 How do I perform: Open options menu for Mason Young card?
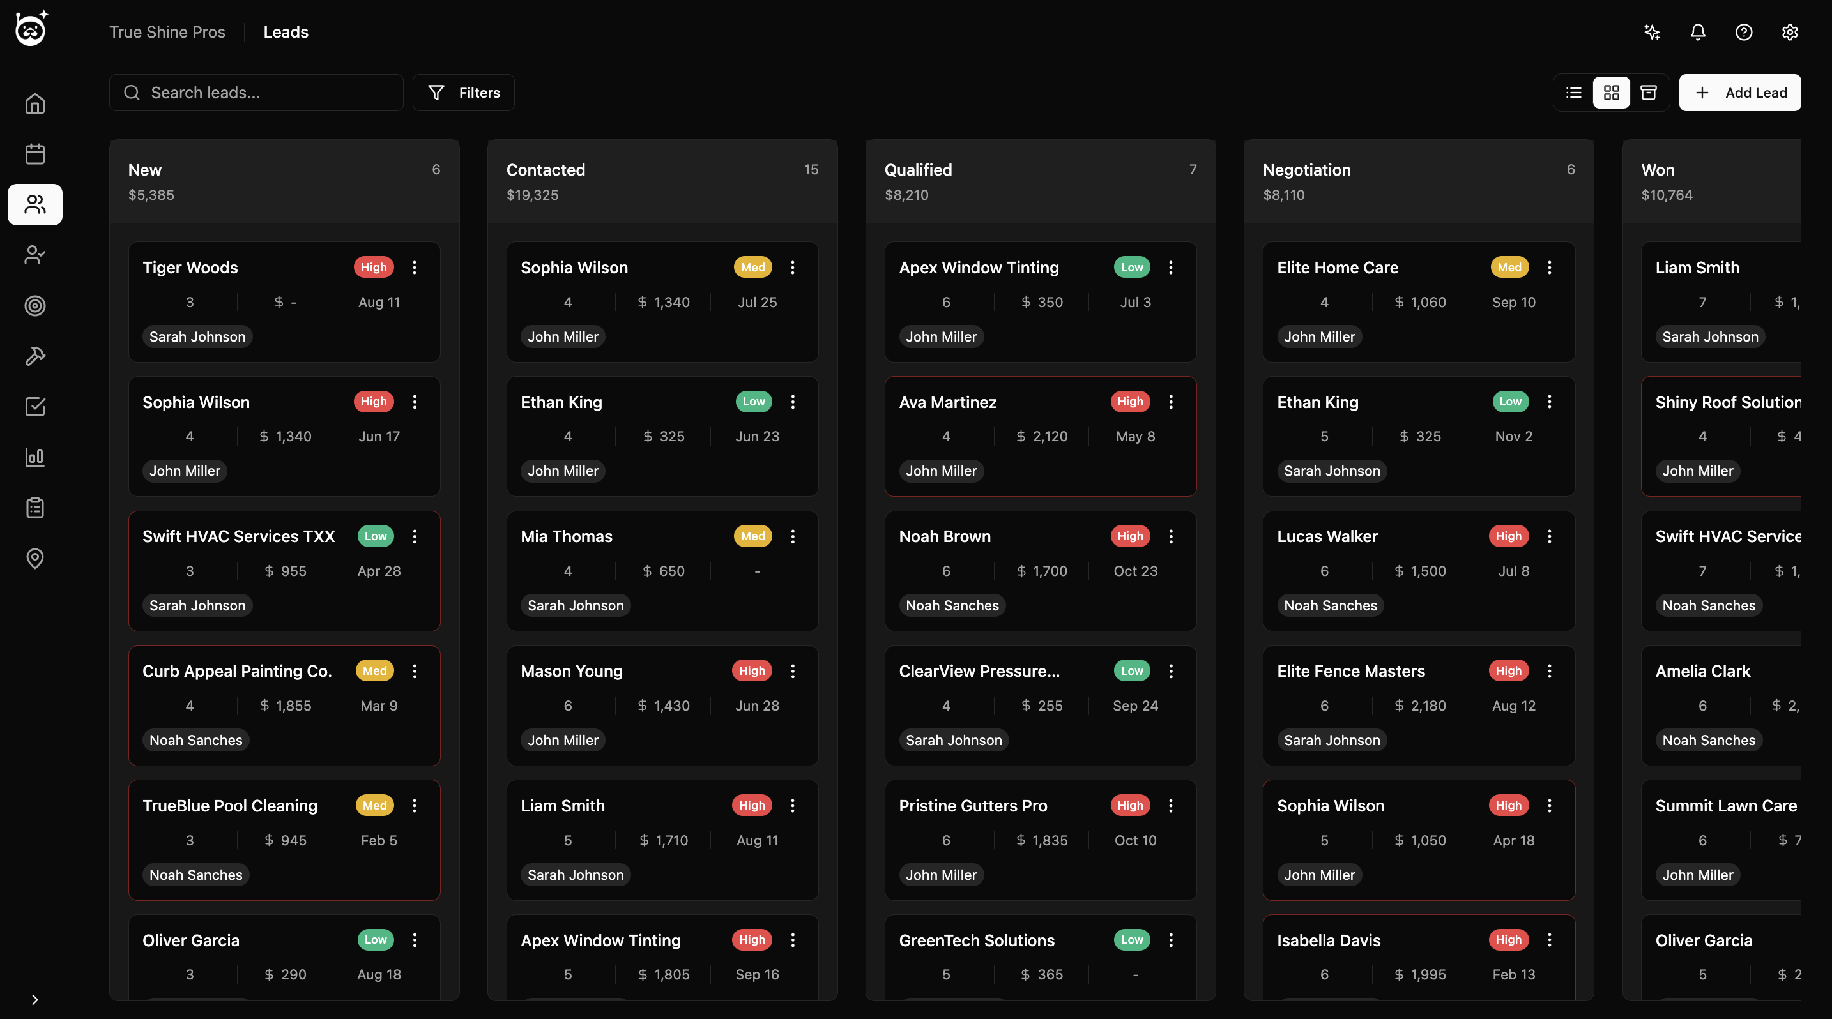pyautogui.click(x=793, y=671)
